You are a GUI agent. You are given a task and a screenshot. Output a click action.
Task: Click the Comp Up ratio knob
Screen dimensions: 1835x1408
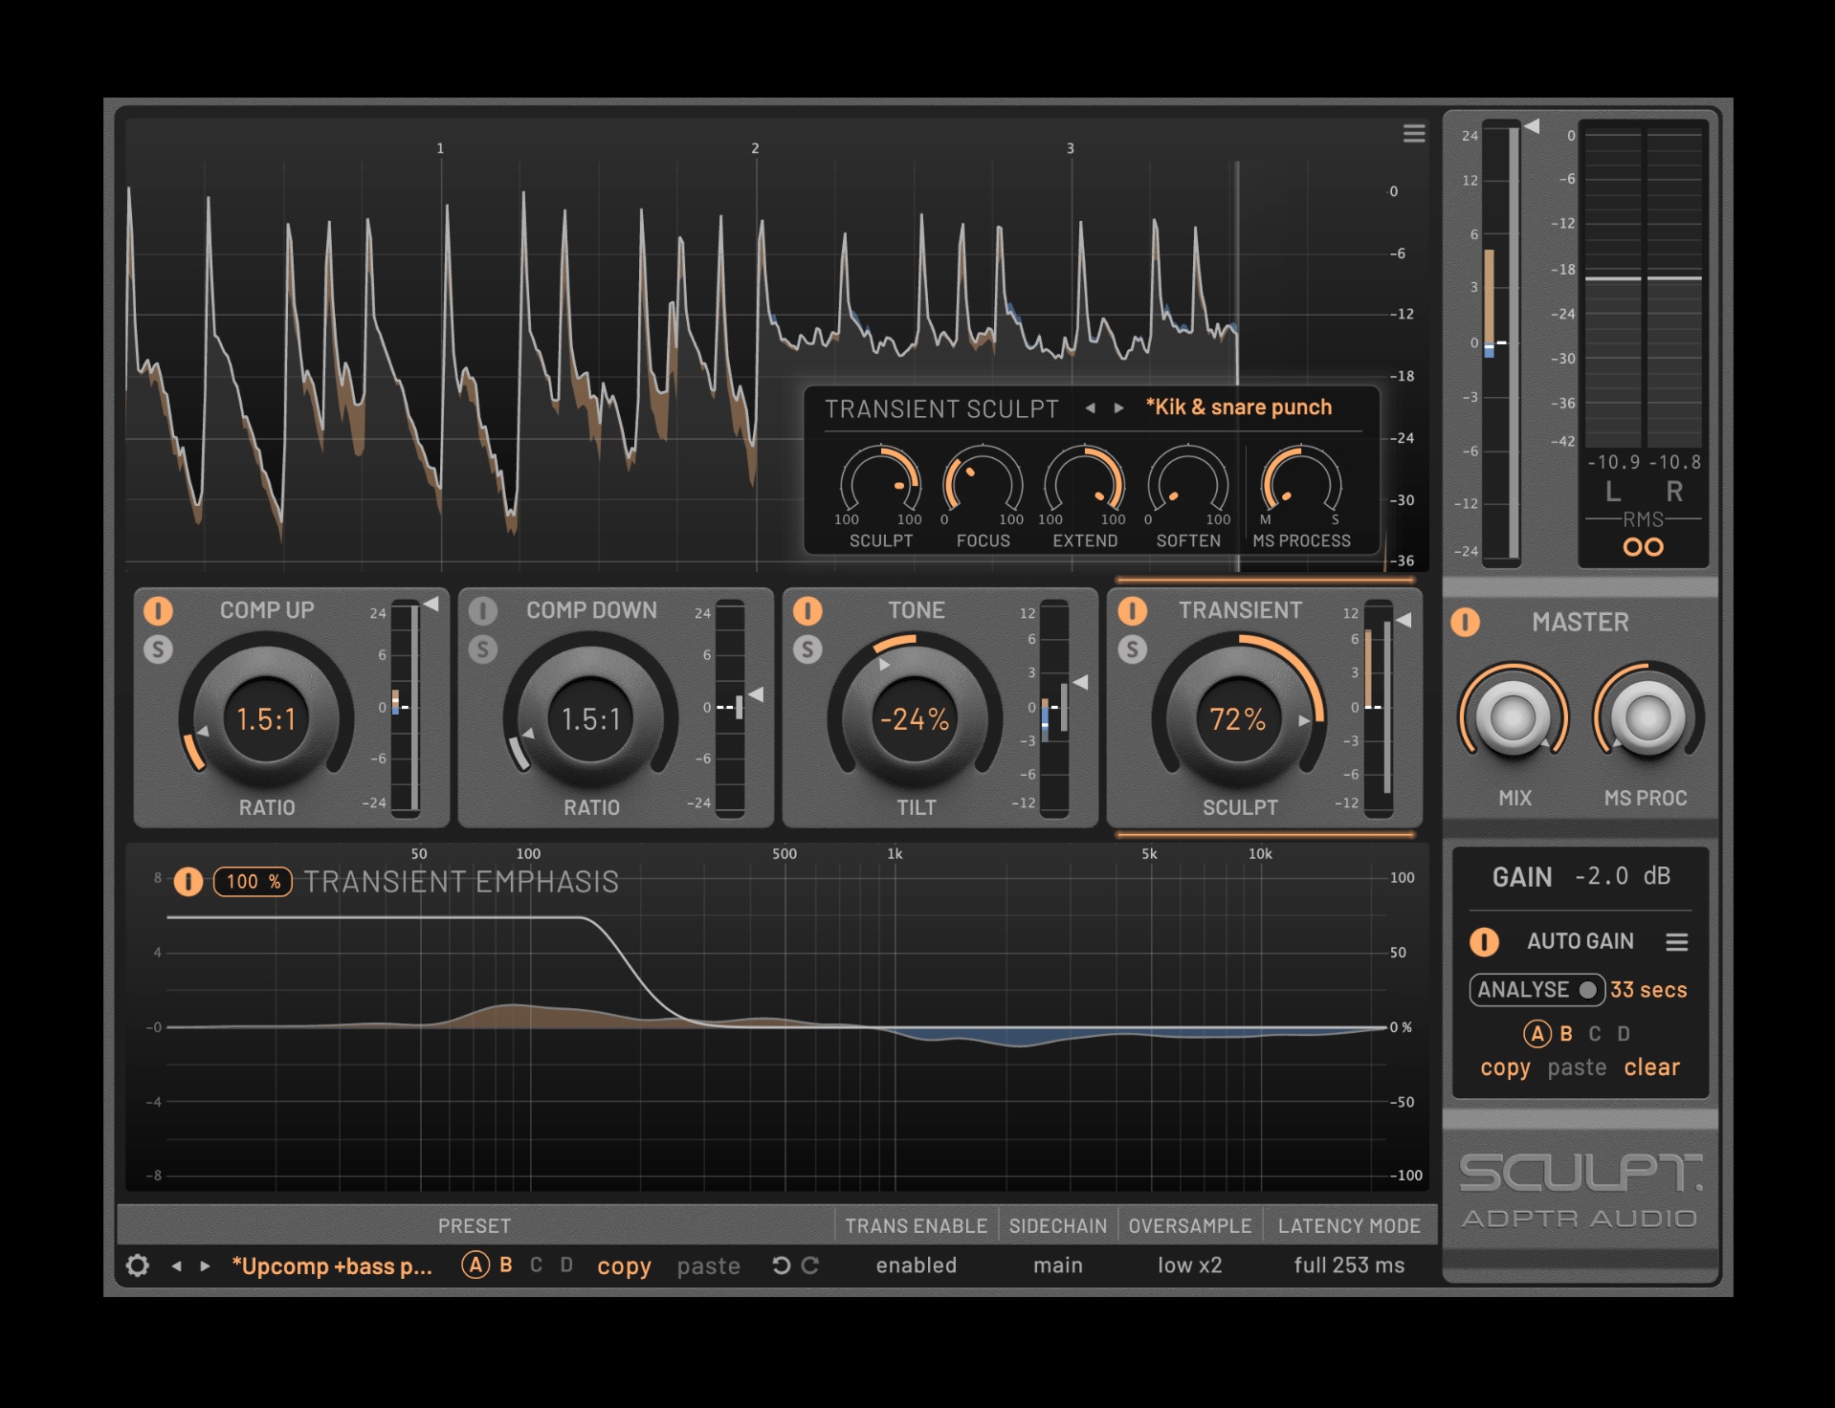coord(266,719)
